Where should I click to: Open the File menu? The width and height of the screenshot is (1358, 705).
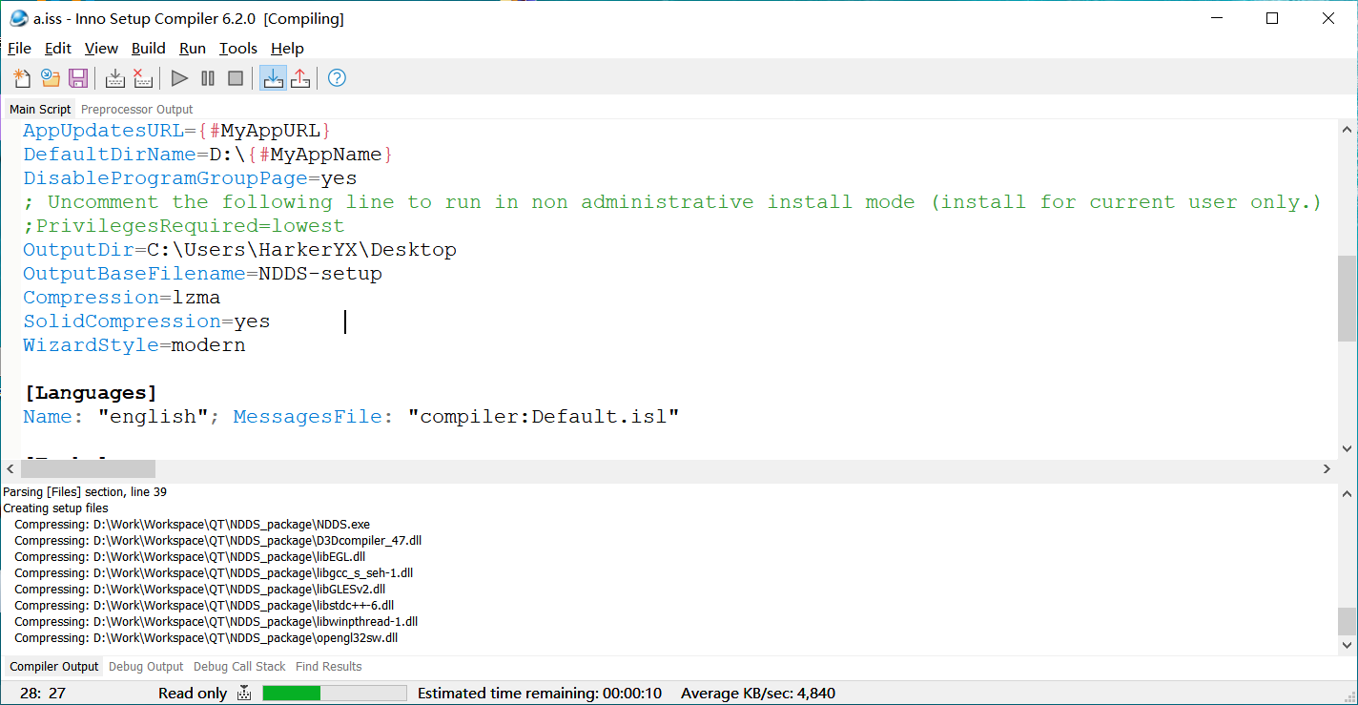coord(19,49)
